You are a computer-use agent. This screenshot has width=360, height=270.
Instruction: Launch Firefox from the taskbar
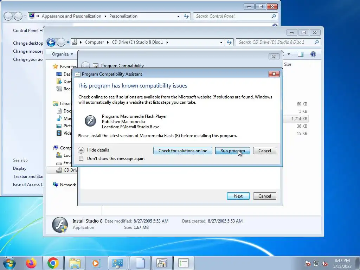pos(31,263)
